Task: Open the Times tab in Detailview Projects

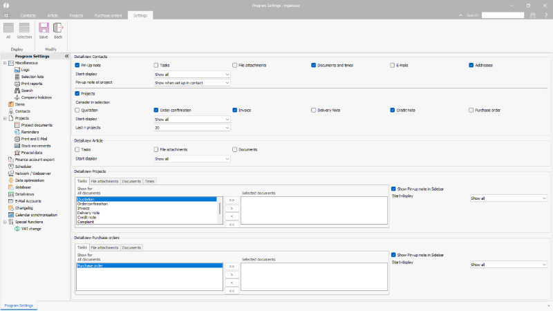Action: coord(149,181)
